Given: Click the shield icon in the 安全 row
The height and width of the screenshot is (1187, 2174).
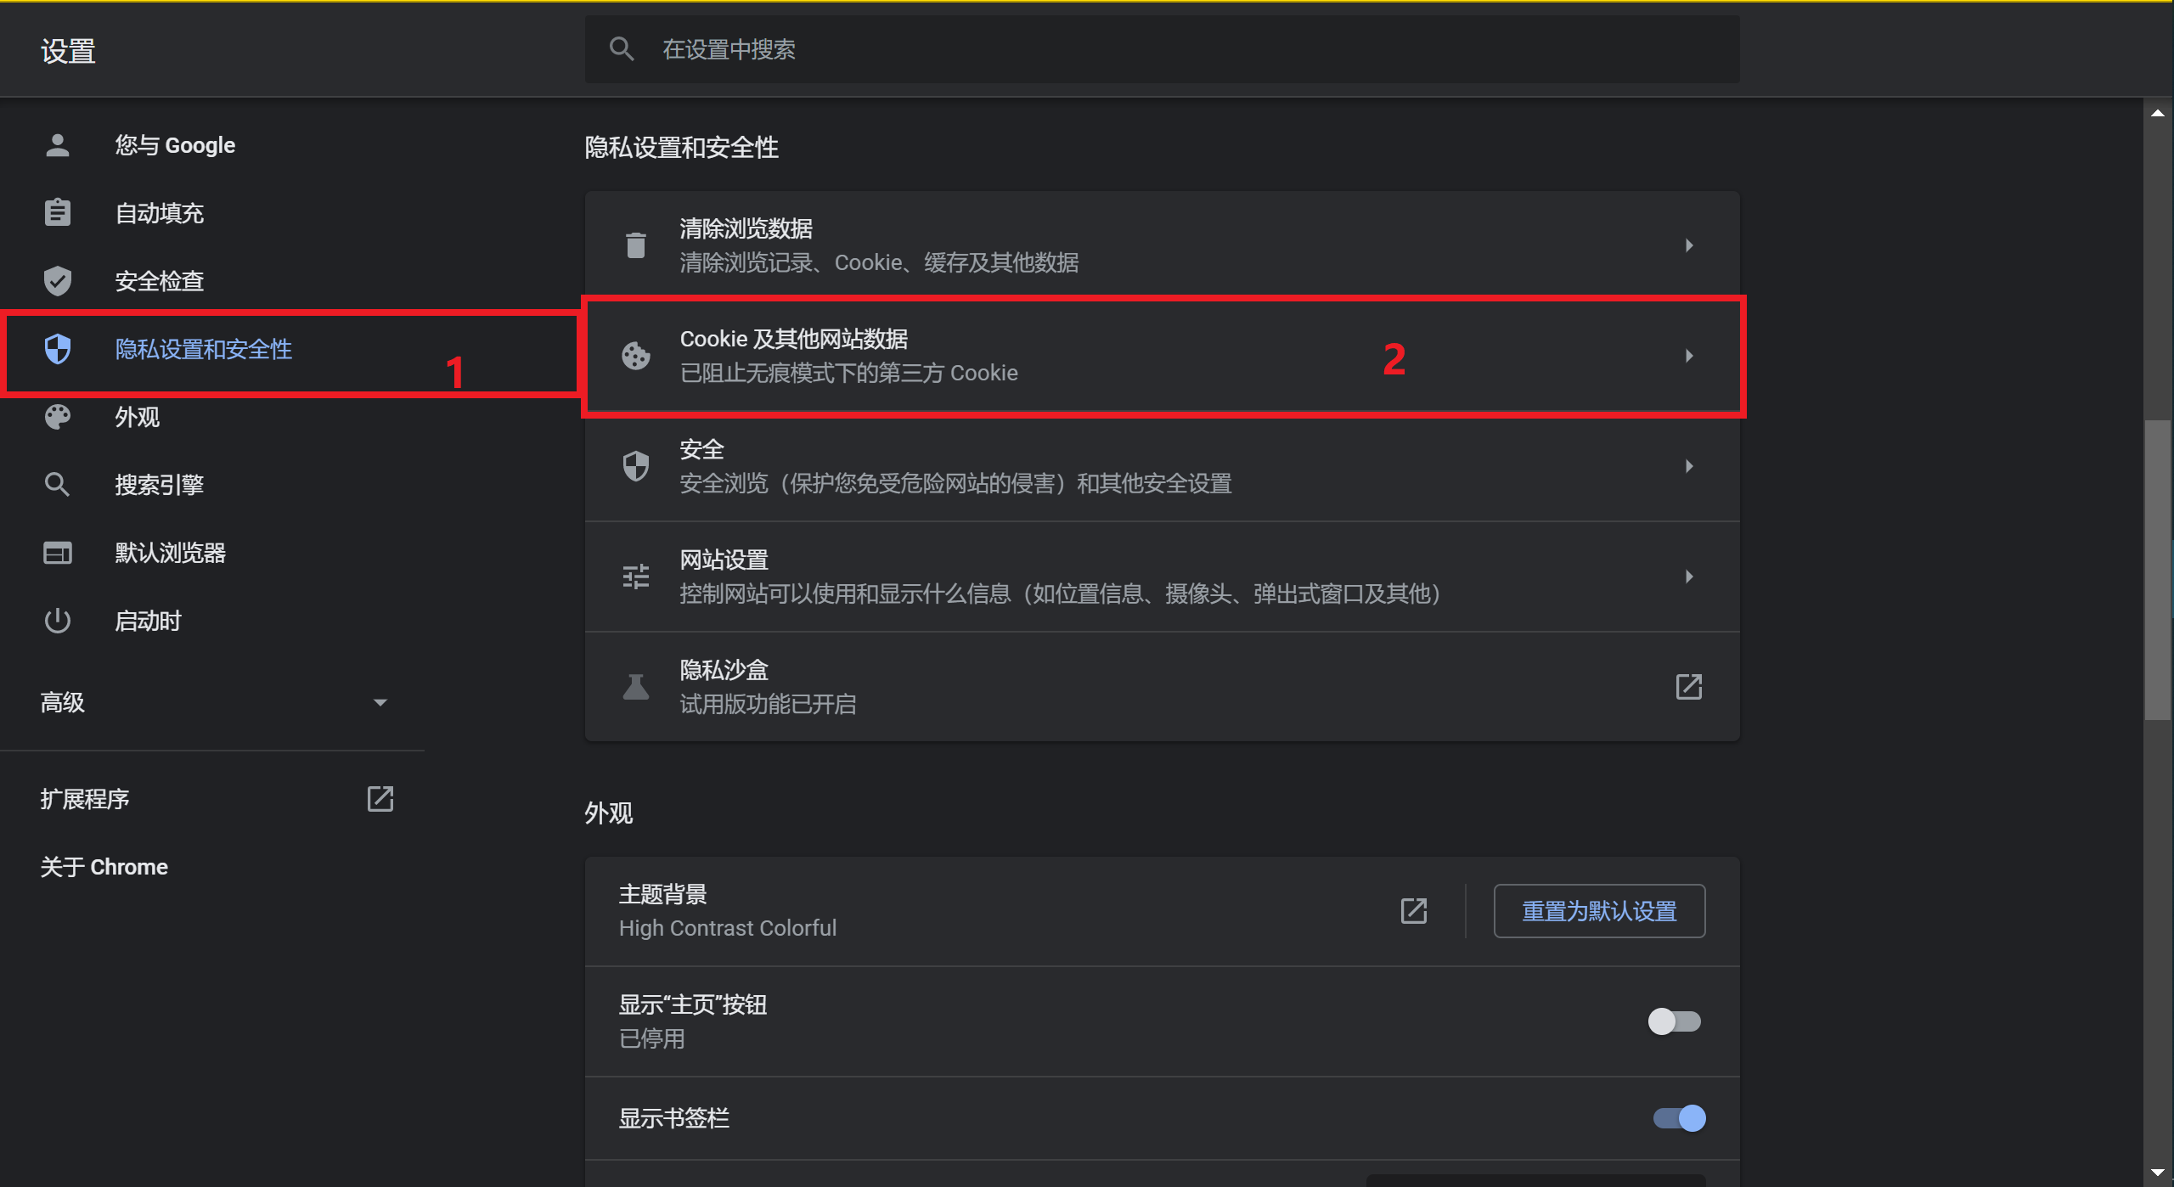Looking at the screenshot, I should [x=636, y=466].
